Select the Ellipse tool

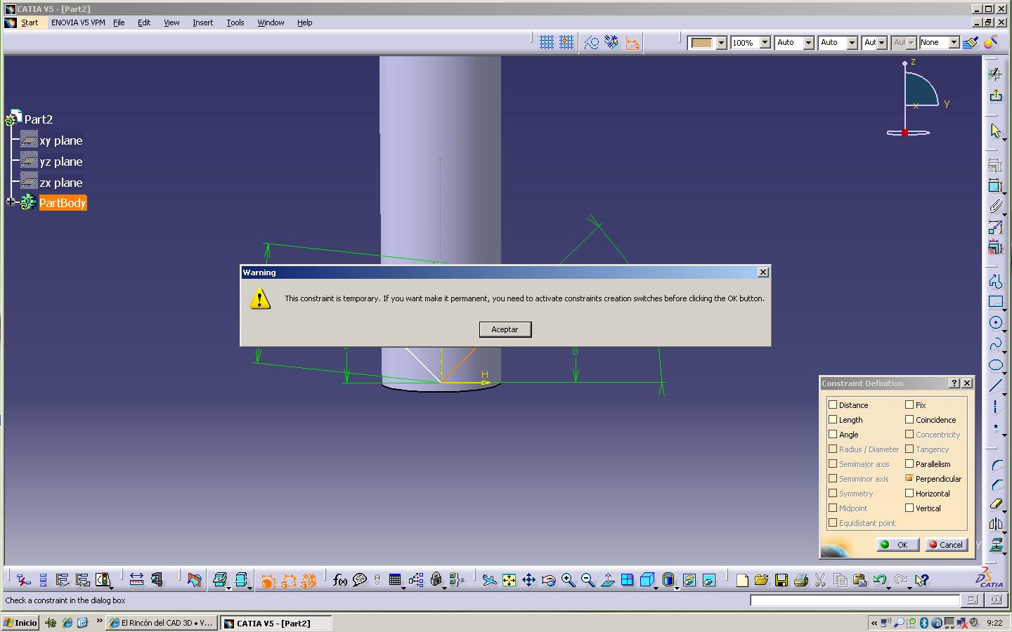coord(995,365)
